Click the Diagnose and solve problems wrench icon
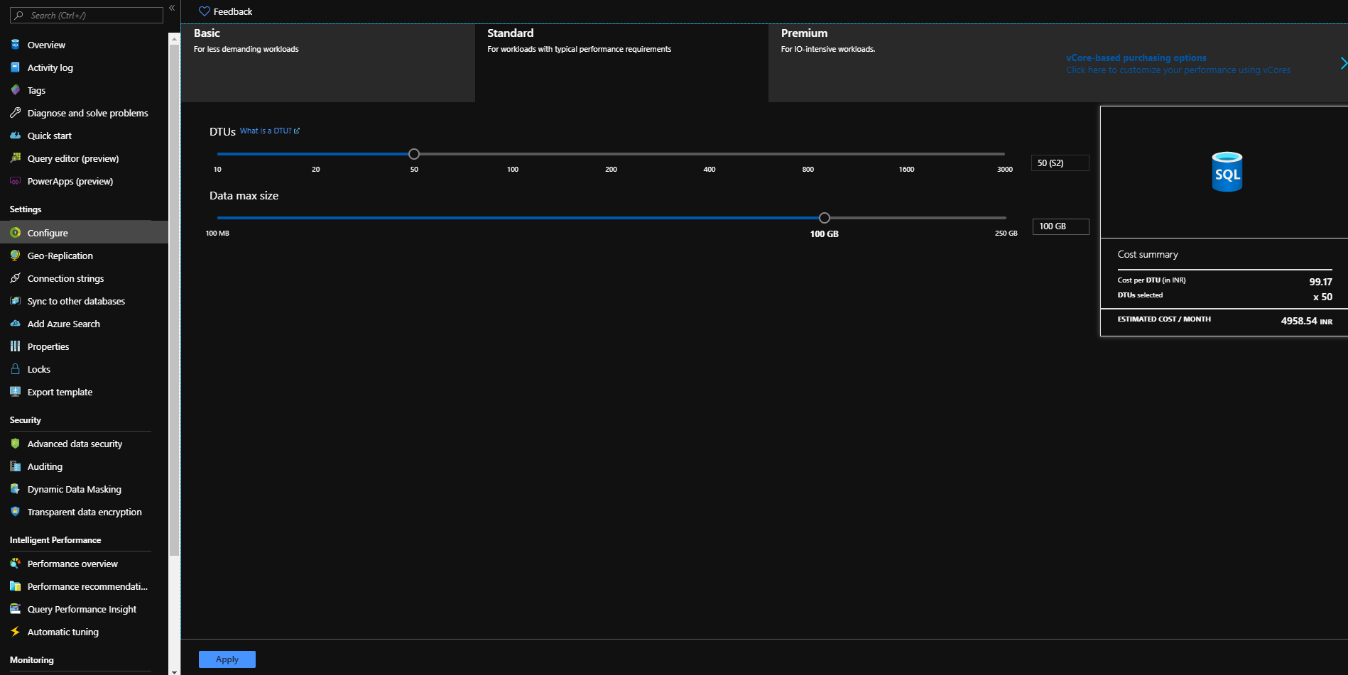 [15, 113]
